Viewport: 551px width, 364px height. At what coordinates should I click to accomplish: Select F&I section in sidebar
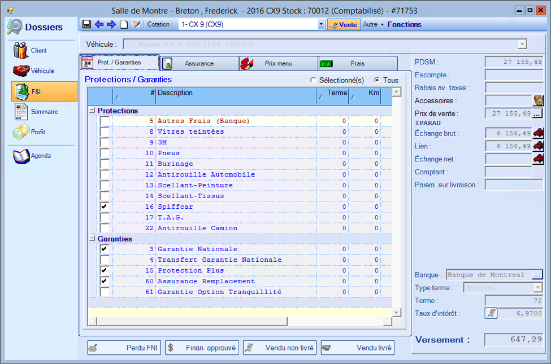(44, 91)
